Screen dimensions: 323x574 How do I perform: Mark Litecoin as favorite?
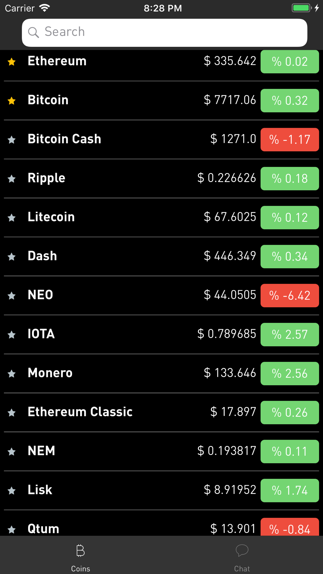click(12, 218)
